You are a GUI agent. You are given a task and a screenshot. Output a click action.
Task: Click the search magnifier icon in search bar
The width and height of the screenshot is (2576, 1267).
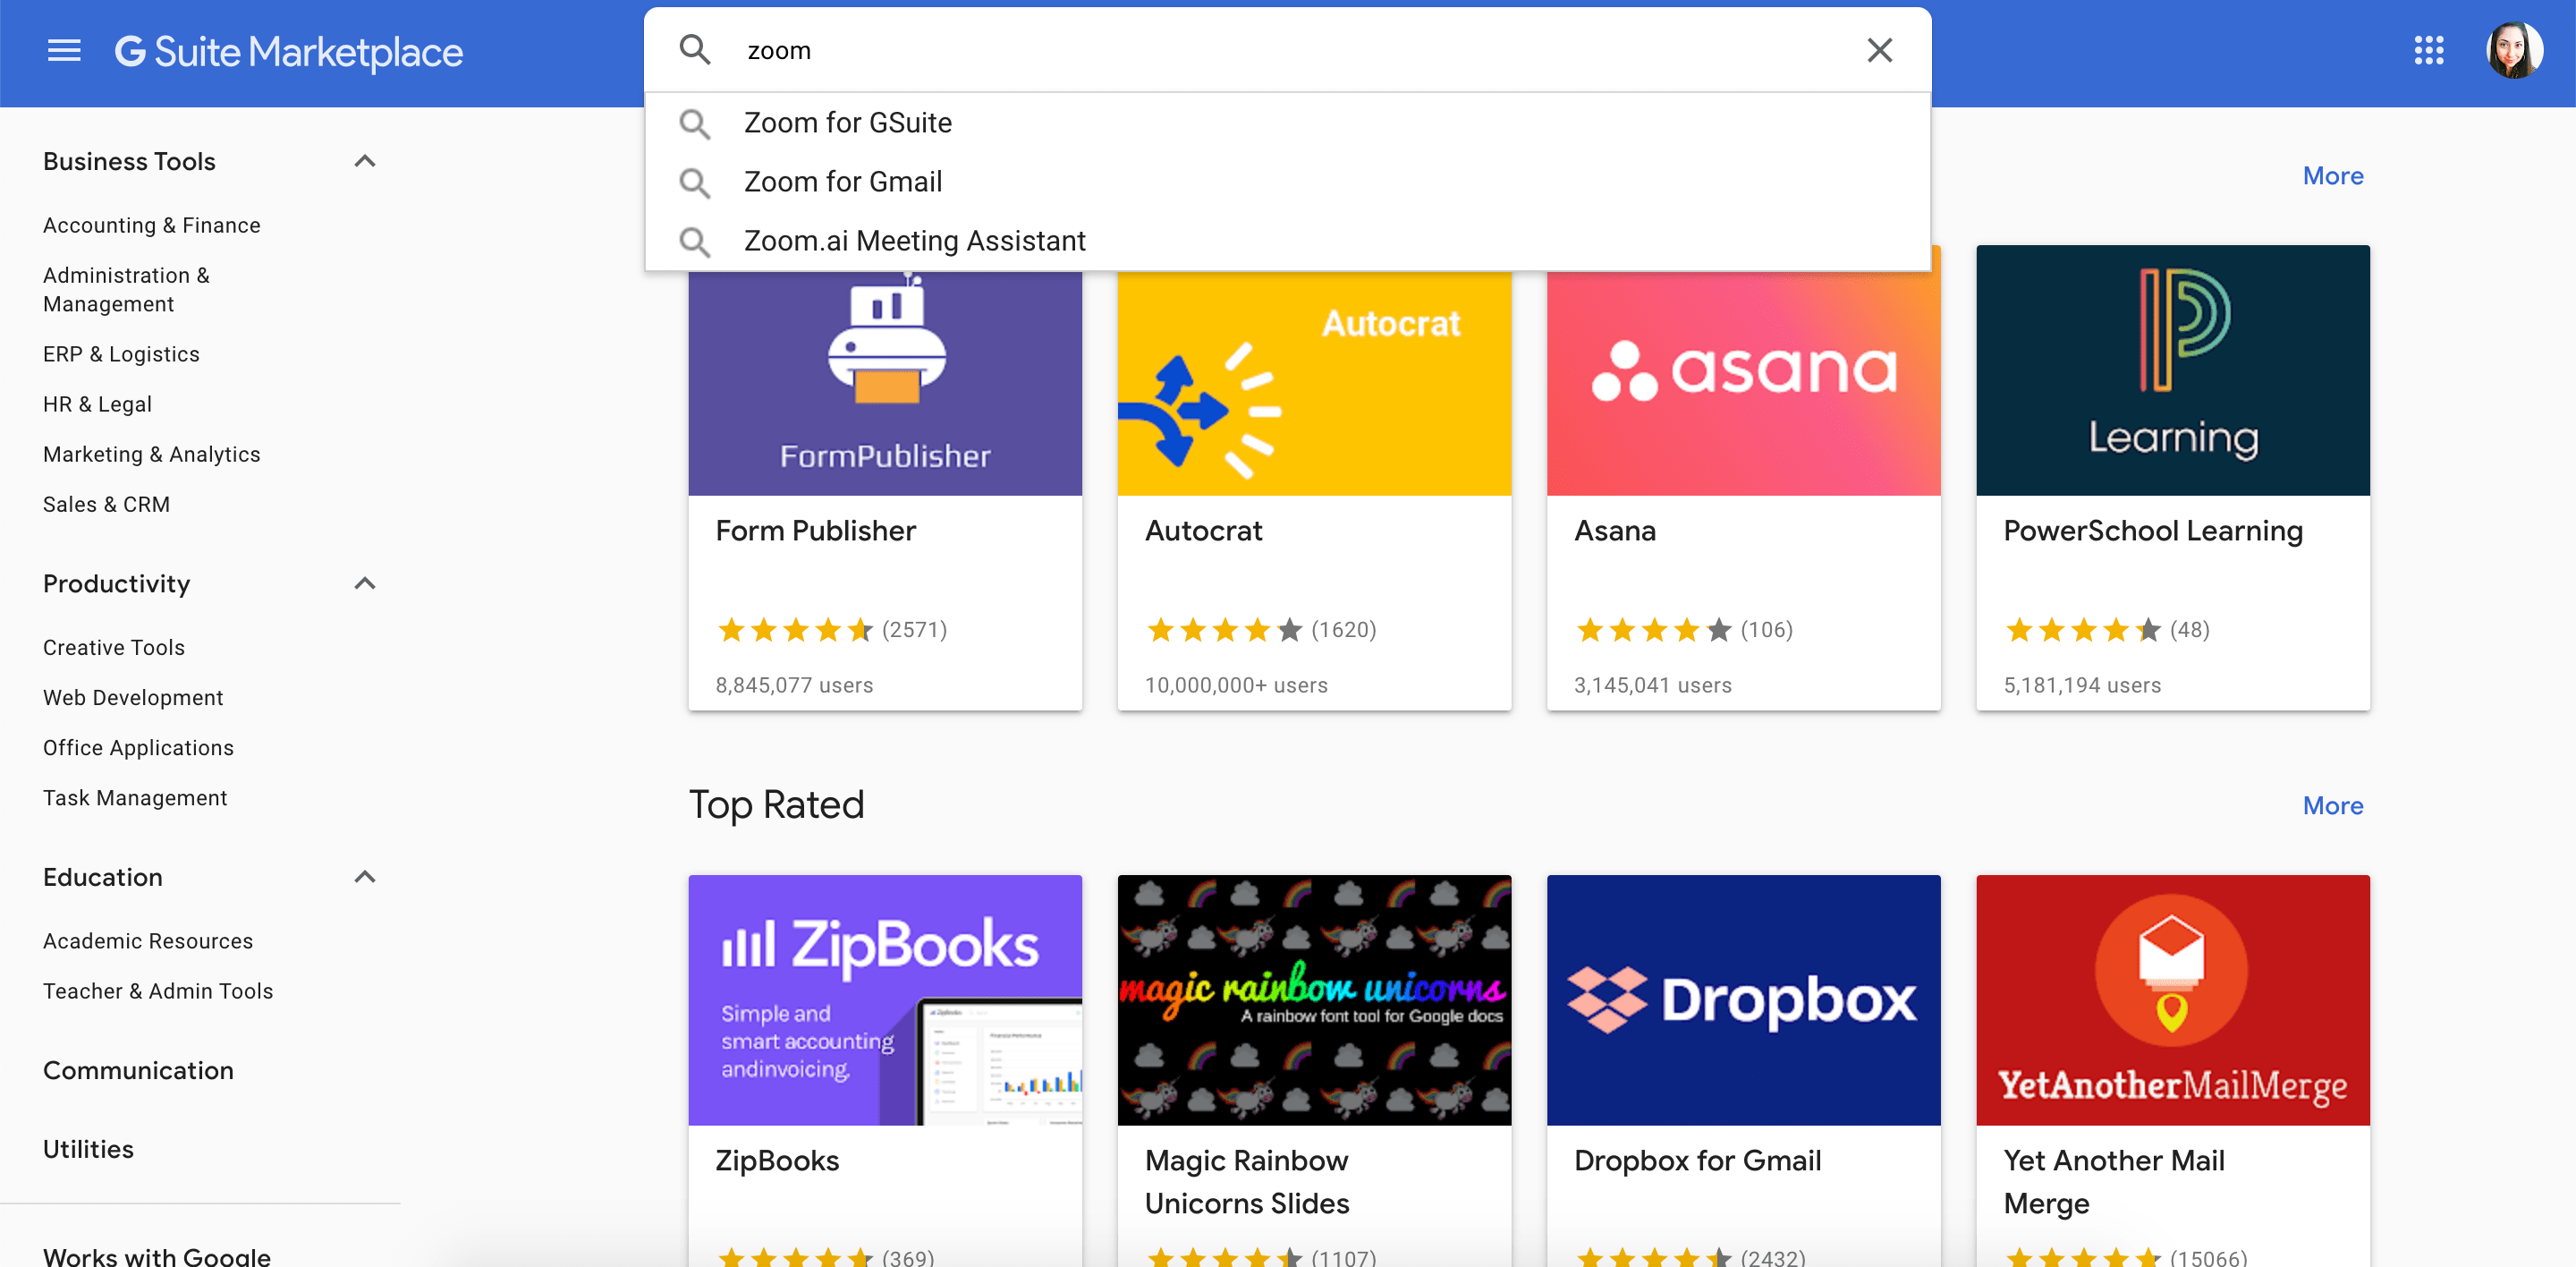pyautogui.click(x=694, y=50)
